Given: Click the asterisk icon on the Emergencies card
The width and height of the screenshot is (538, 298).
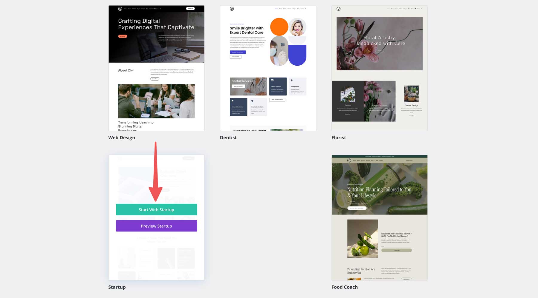Looking at the screenshot, I should (292, 80).
